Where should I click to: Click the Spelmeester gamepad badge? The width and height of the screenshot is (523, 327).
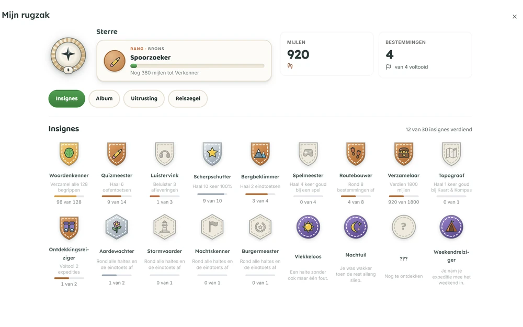click(x=308, y=154)
